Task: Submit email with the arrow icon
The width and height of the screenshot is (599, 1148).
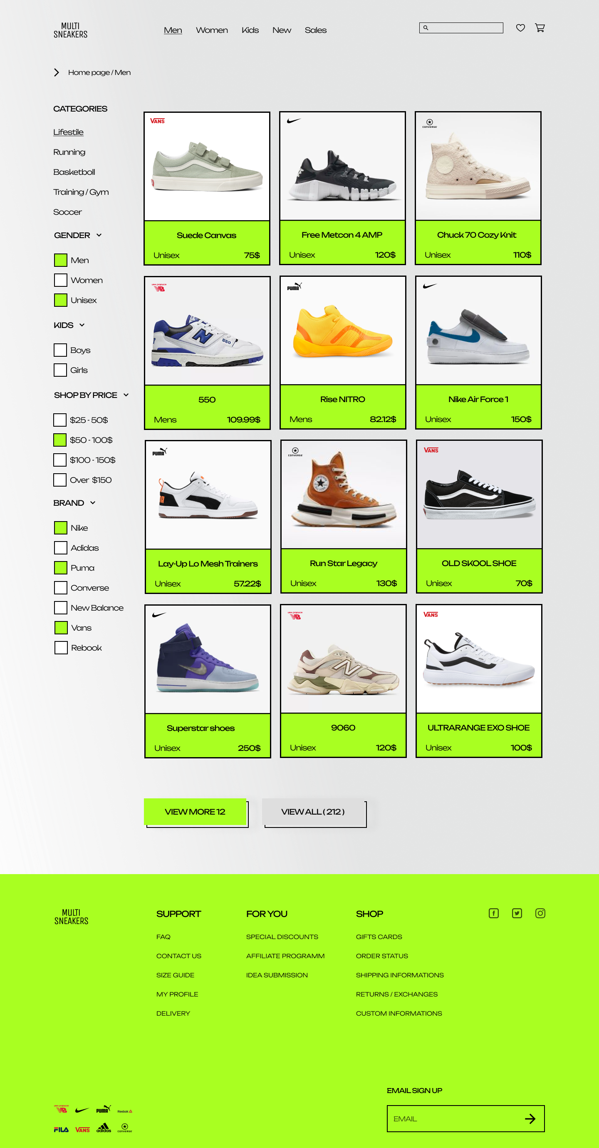Action: coord(530,1118)
